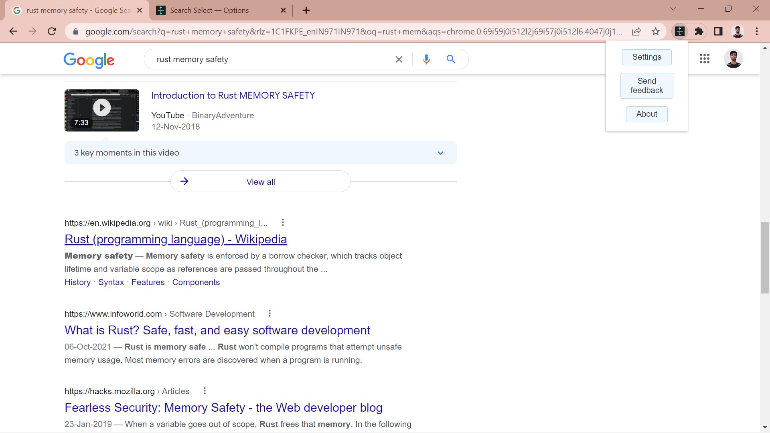The width and height of the screenshot is (770, 433).
Task: Expand the 3 key moments section
Action: [440, 153]
